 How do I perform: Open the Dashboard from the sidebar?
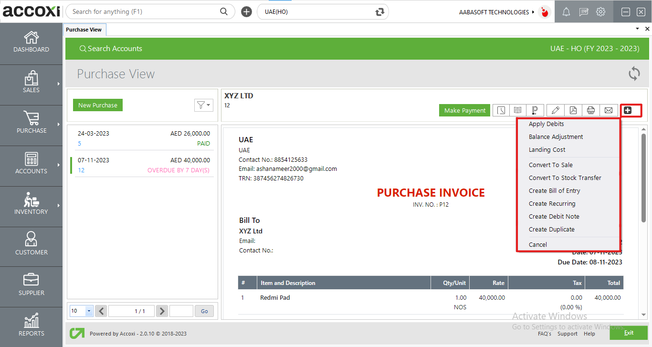point(31,43)
